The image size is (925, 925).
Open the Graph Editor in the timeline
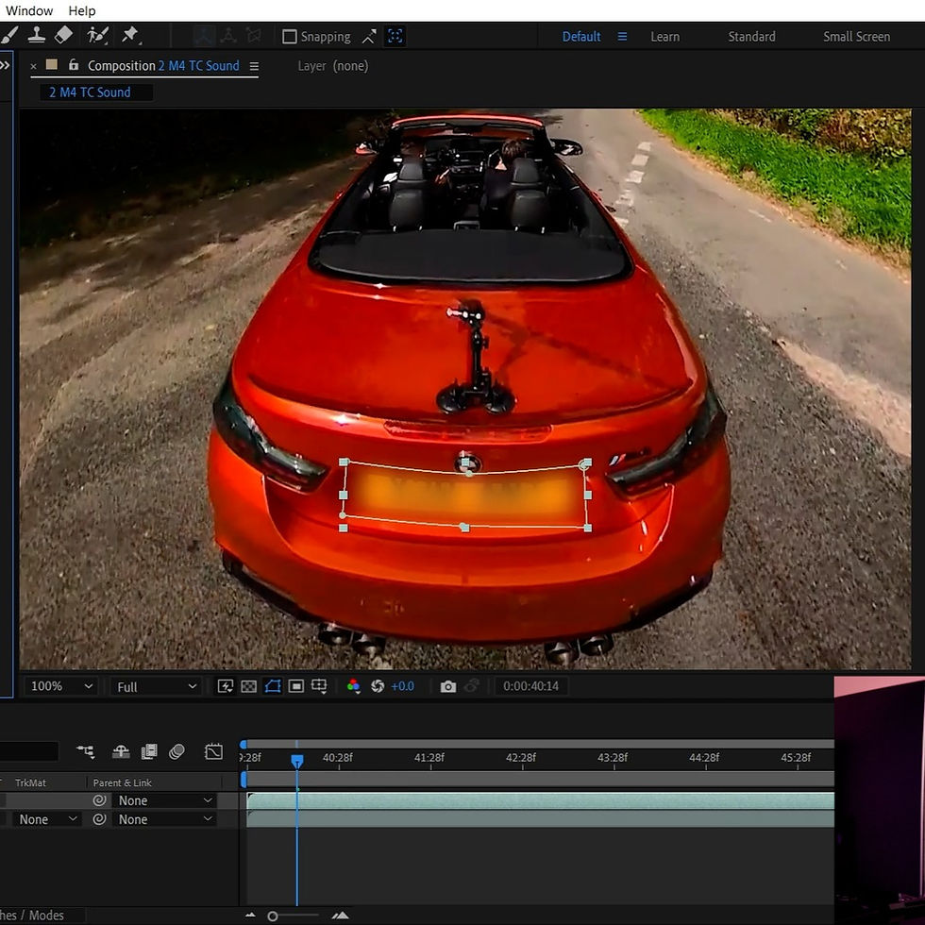click(213, 752)
